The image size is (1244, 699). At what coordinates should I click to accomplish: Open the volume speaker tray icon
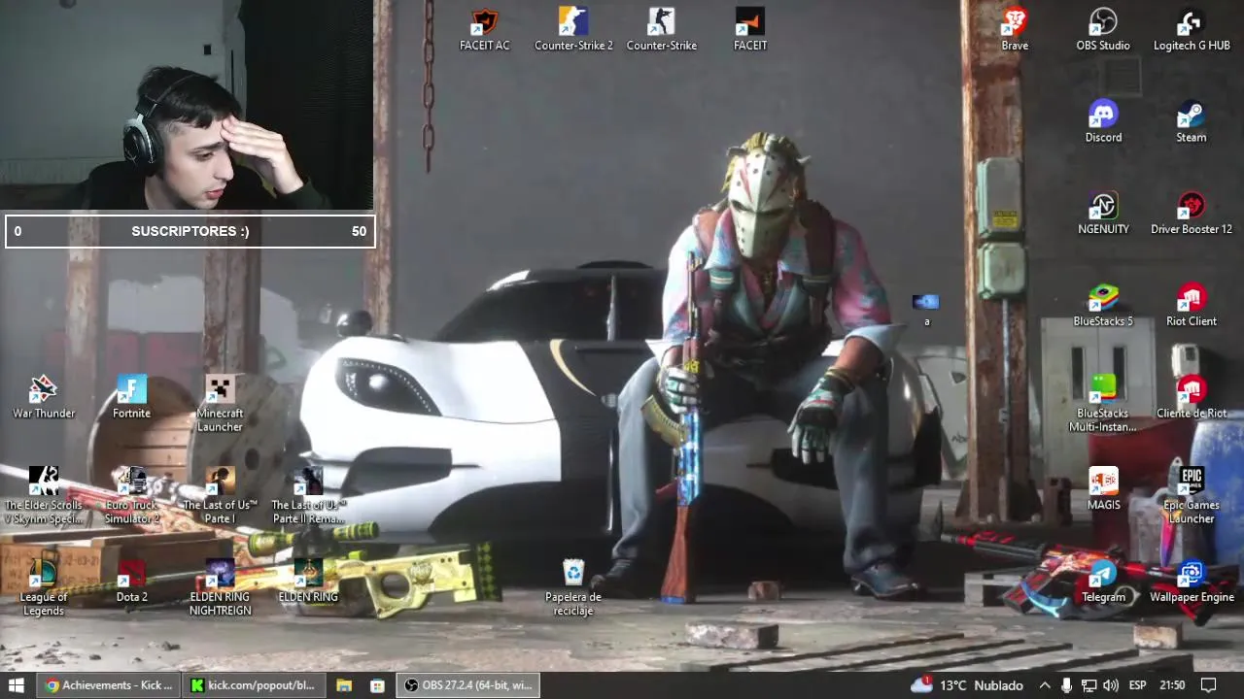(x=1111, y=685)
